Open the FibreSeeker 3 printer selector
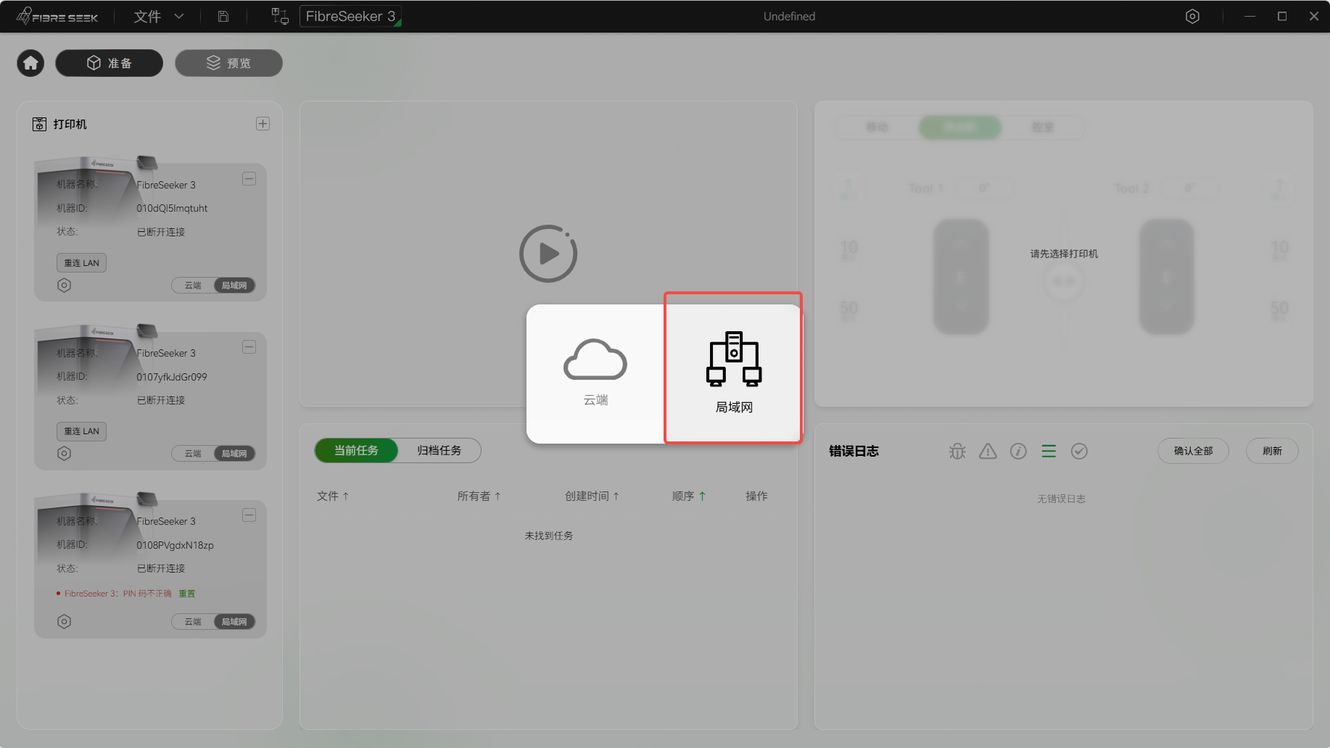 point(350,16)
